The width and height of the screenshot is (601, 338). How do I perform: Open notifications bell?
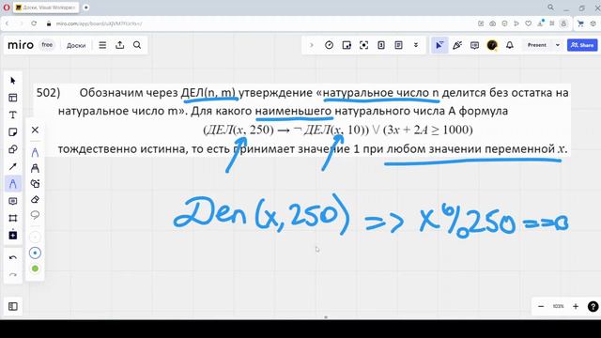pyautogui.click(x=510, y=45)
